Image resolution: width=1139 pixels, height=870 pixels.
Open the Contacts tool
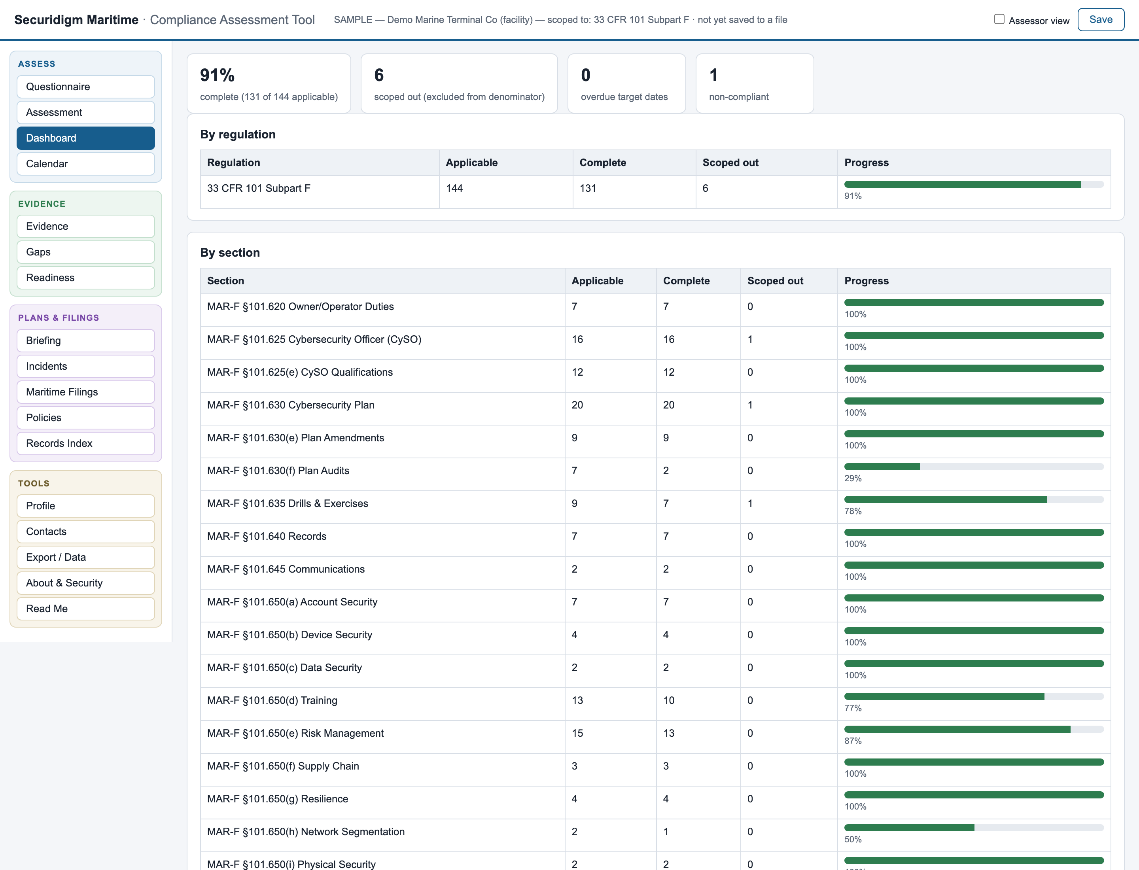point(85,532)
